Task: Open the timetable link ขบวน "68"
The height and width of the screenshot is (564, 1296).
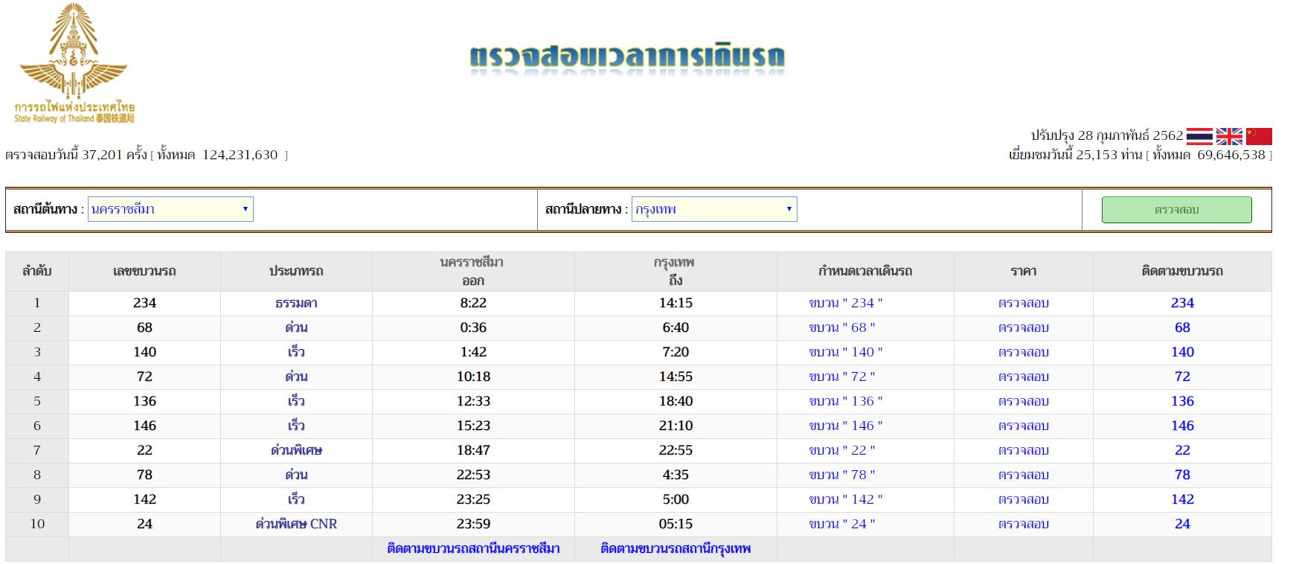Action: (x=842, y=327)
